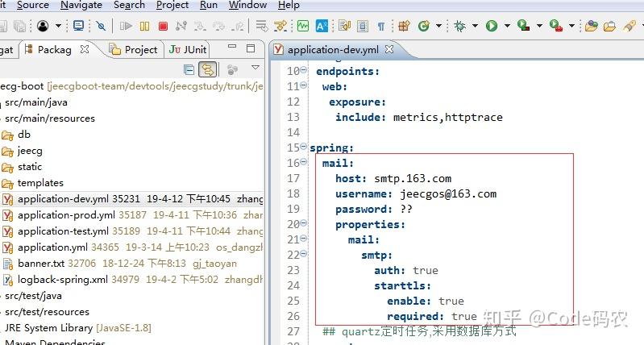
Task: Open the Source menu
Action: click(x=33, y=5)
